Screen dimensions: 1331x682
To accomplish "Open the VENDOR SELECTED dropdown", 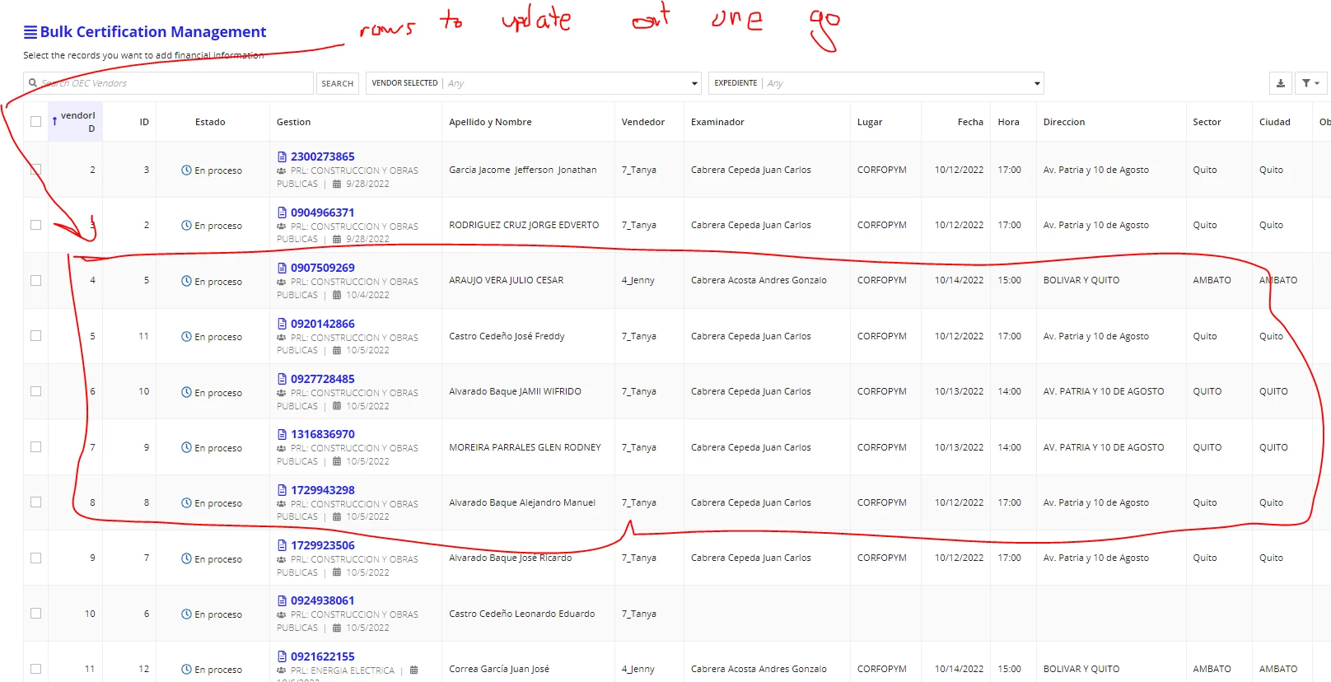I will click(x=534, y=83).
